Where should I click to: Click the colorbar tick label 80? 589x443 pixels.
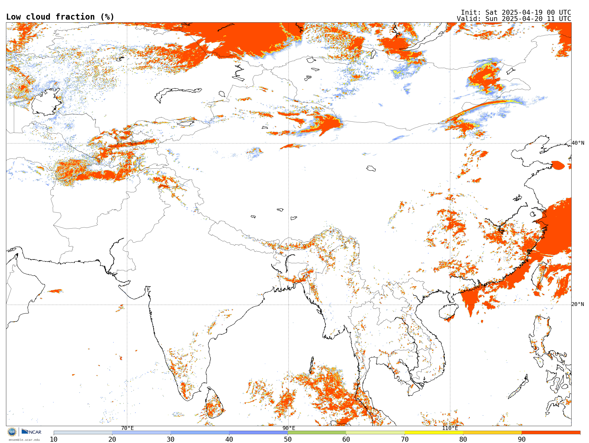(x=463, y=439)
